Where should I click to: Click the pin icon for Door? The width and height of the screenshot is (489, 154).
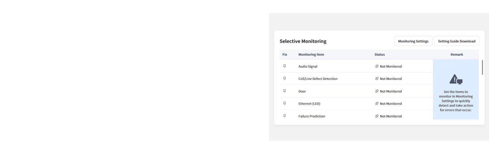coord(285,91)
